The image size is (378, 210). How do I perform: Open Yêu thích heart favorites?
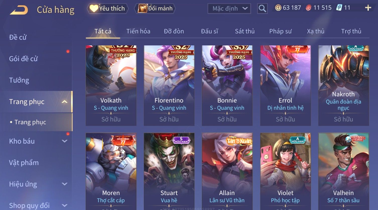[107, 9]
